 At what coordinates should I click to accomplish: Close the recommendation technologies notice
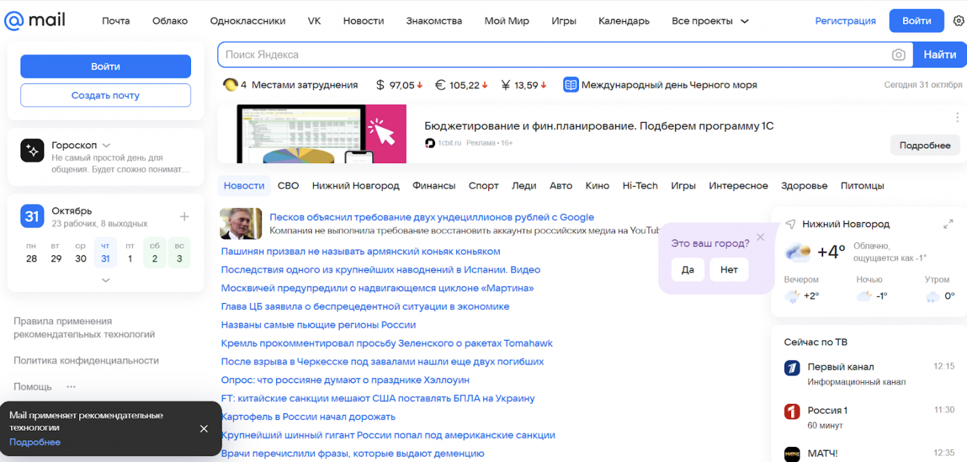coord(204,429)
